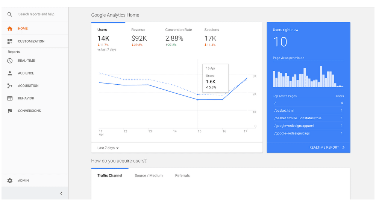The width and height of the screenshot is (376, 207).
Task: Click the Page views per minute bar chart
Action: tap(308, 77)
